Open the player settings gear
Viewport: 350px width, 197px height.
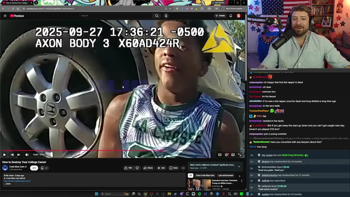point(226,155)
